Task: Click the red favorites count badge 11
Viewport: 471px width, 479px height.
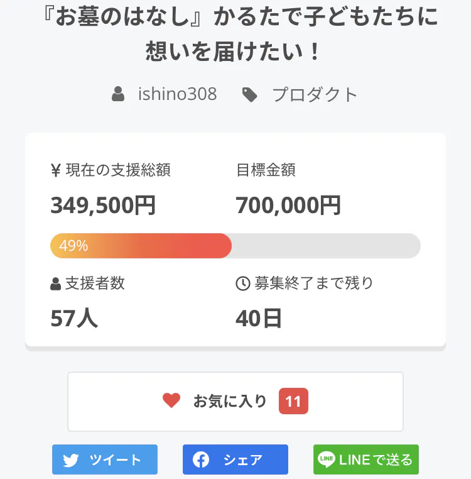Action: click(x=293, y=401)
